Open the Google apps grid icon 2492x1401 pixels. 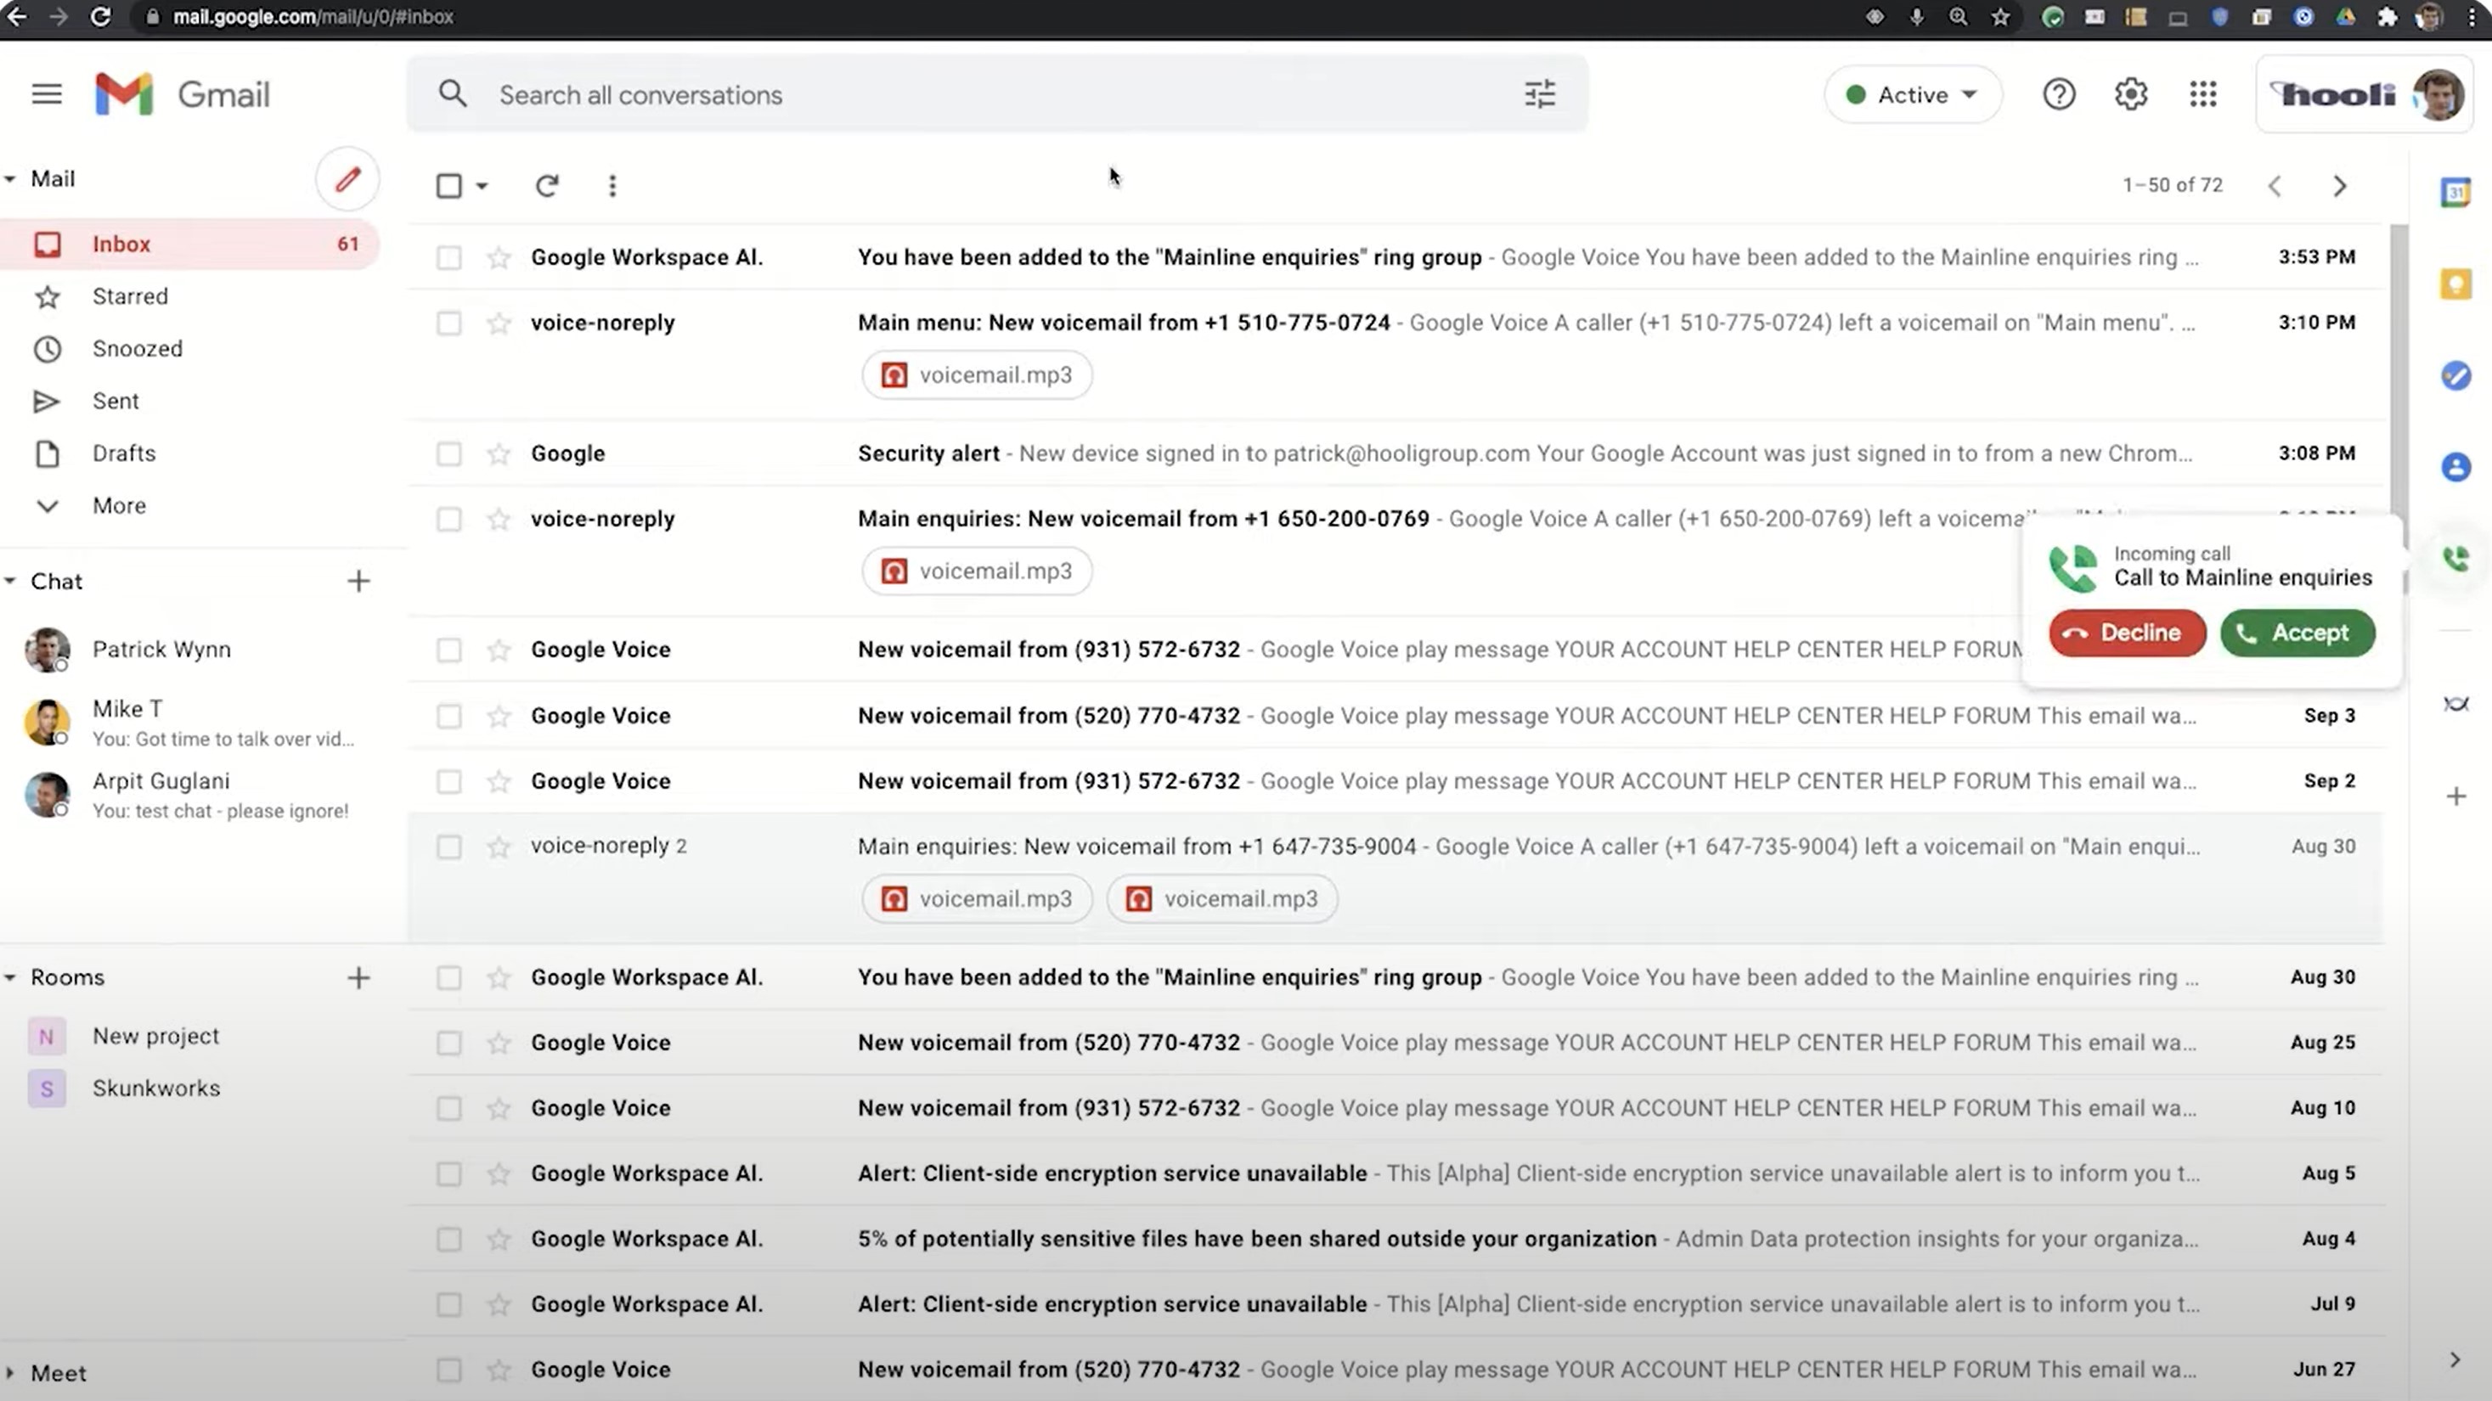pos(2202,93)
